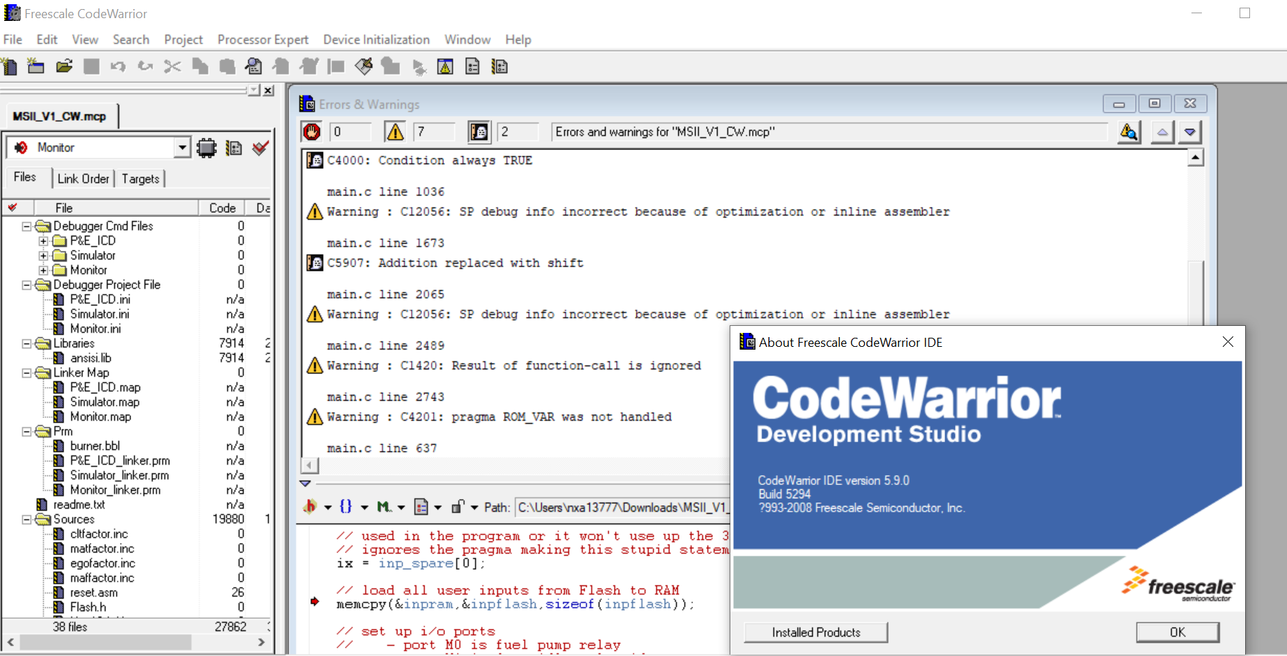Click the Open file folder icon
The height and width of the screenshot is (656, 1287).
(x=64, y=66)
